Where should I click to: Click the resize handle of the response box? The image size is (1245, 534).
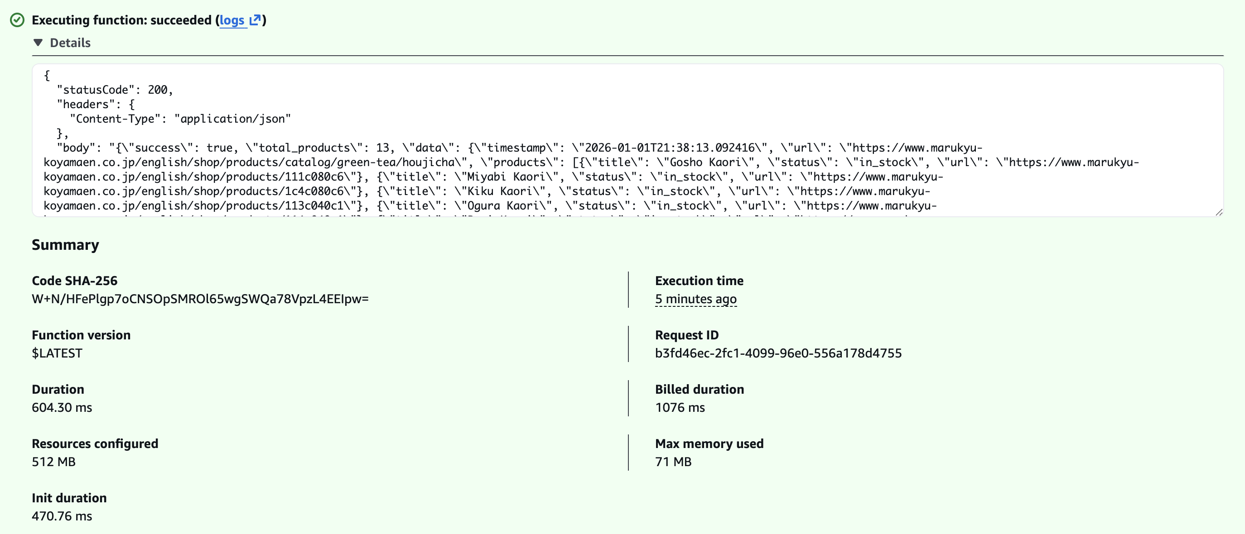click(x=1218, y=212)
